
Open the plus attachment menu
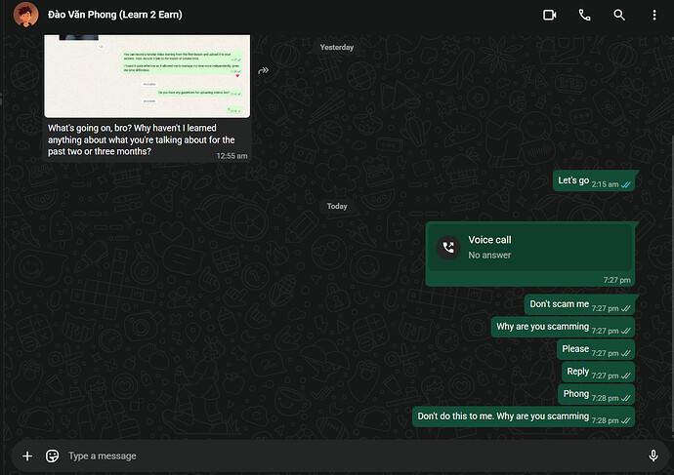click(x=27, y=455)
